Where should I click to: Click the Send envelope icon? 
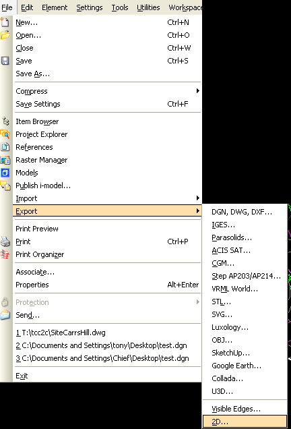(5, 315)
